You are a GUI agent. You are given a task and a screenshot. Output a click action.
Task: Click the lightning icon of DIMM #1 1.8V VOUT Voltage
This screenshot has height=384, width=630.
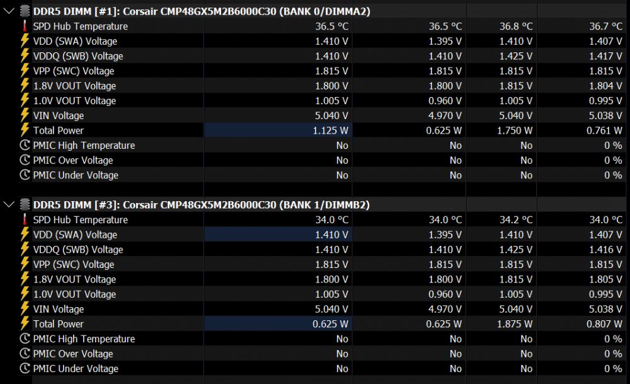click(25, 86)
